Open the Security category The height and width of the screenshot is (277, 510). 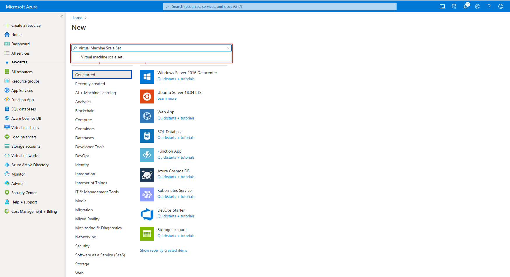(82, 246)
